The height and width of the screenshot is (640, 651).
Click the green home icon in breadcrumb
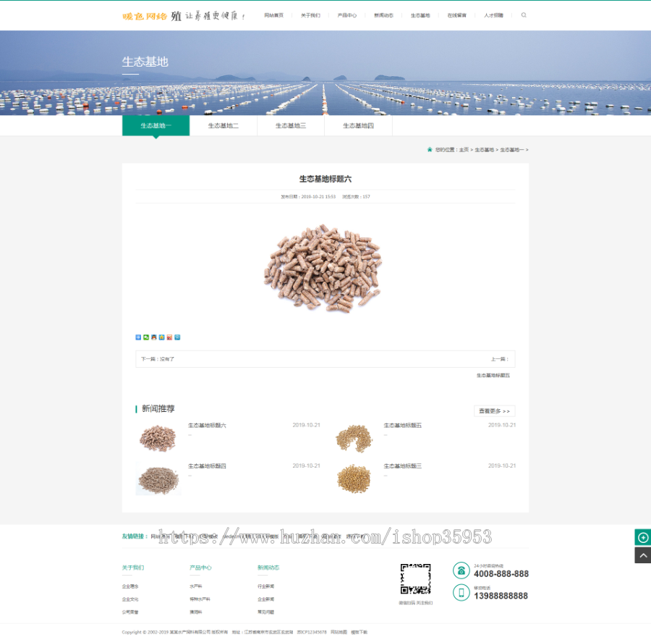pyautogui.click(x=430, y=149)
